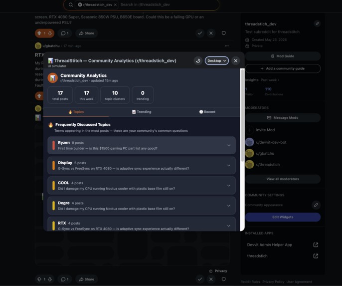The image size is (342, 286).
Task: Switch to the Recent tab
Action: tap(207, 112)
